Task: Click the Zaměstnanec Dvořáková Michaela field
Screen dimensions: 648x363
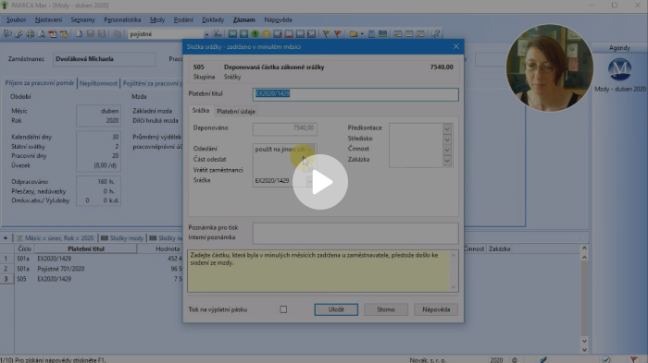Action: coord(104,59)
